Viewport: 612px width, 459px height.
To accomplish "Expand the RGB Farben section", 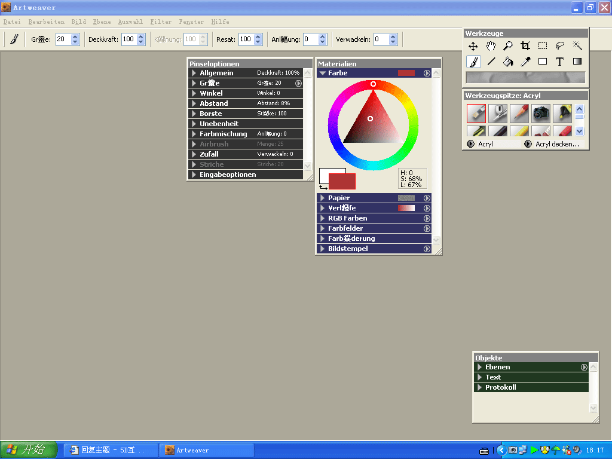I will pyautogui.click(x=322, y=218).
